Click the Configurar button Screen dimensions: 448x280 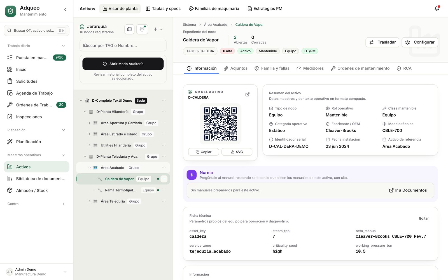pos(420,42)
